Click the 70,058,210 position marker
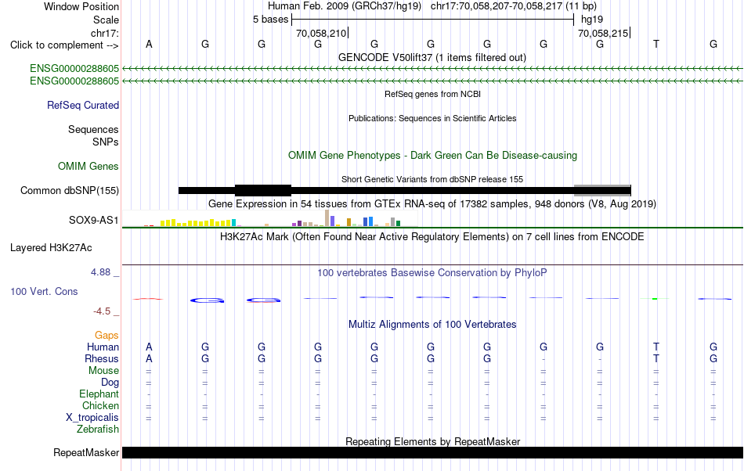Image resolution: width=744 pixels, height=471 pixels. click(x=321, y=33)
